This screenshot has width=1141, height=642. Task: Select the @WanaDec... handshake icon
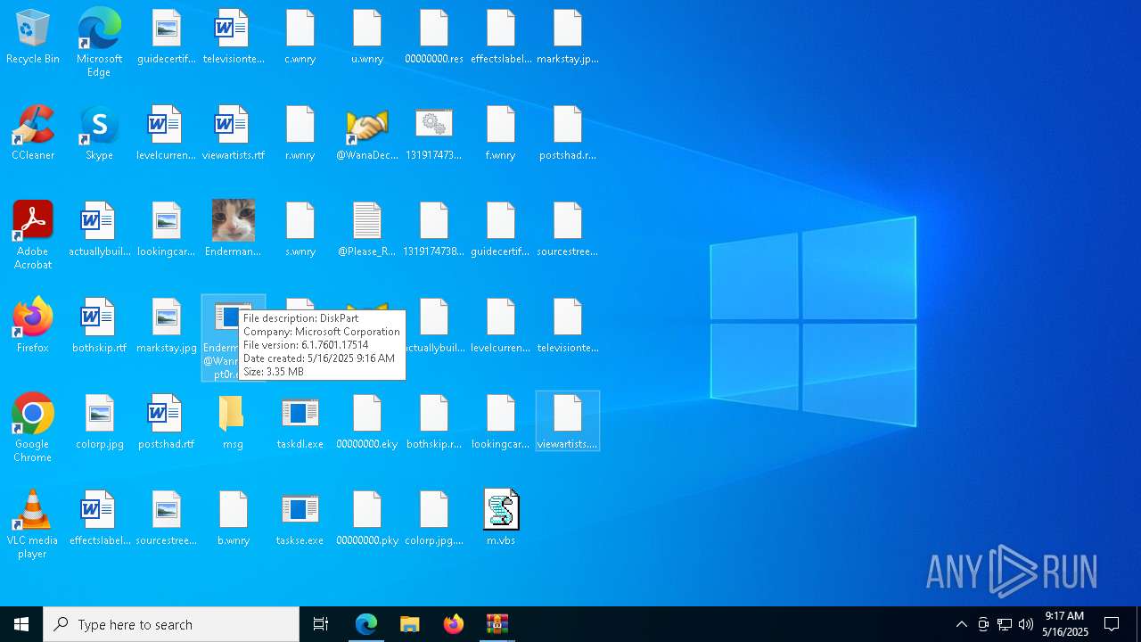[x=367, y=134]
